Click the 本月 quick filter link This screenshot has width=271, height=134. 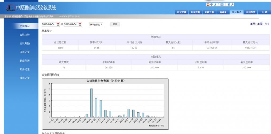(x=253, y=24)
